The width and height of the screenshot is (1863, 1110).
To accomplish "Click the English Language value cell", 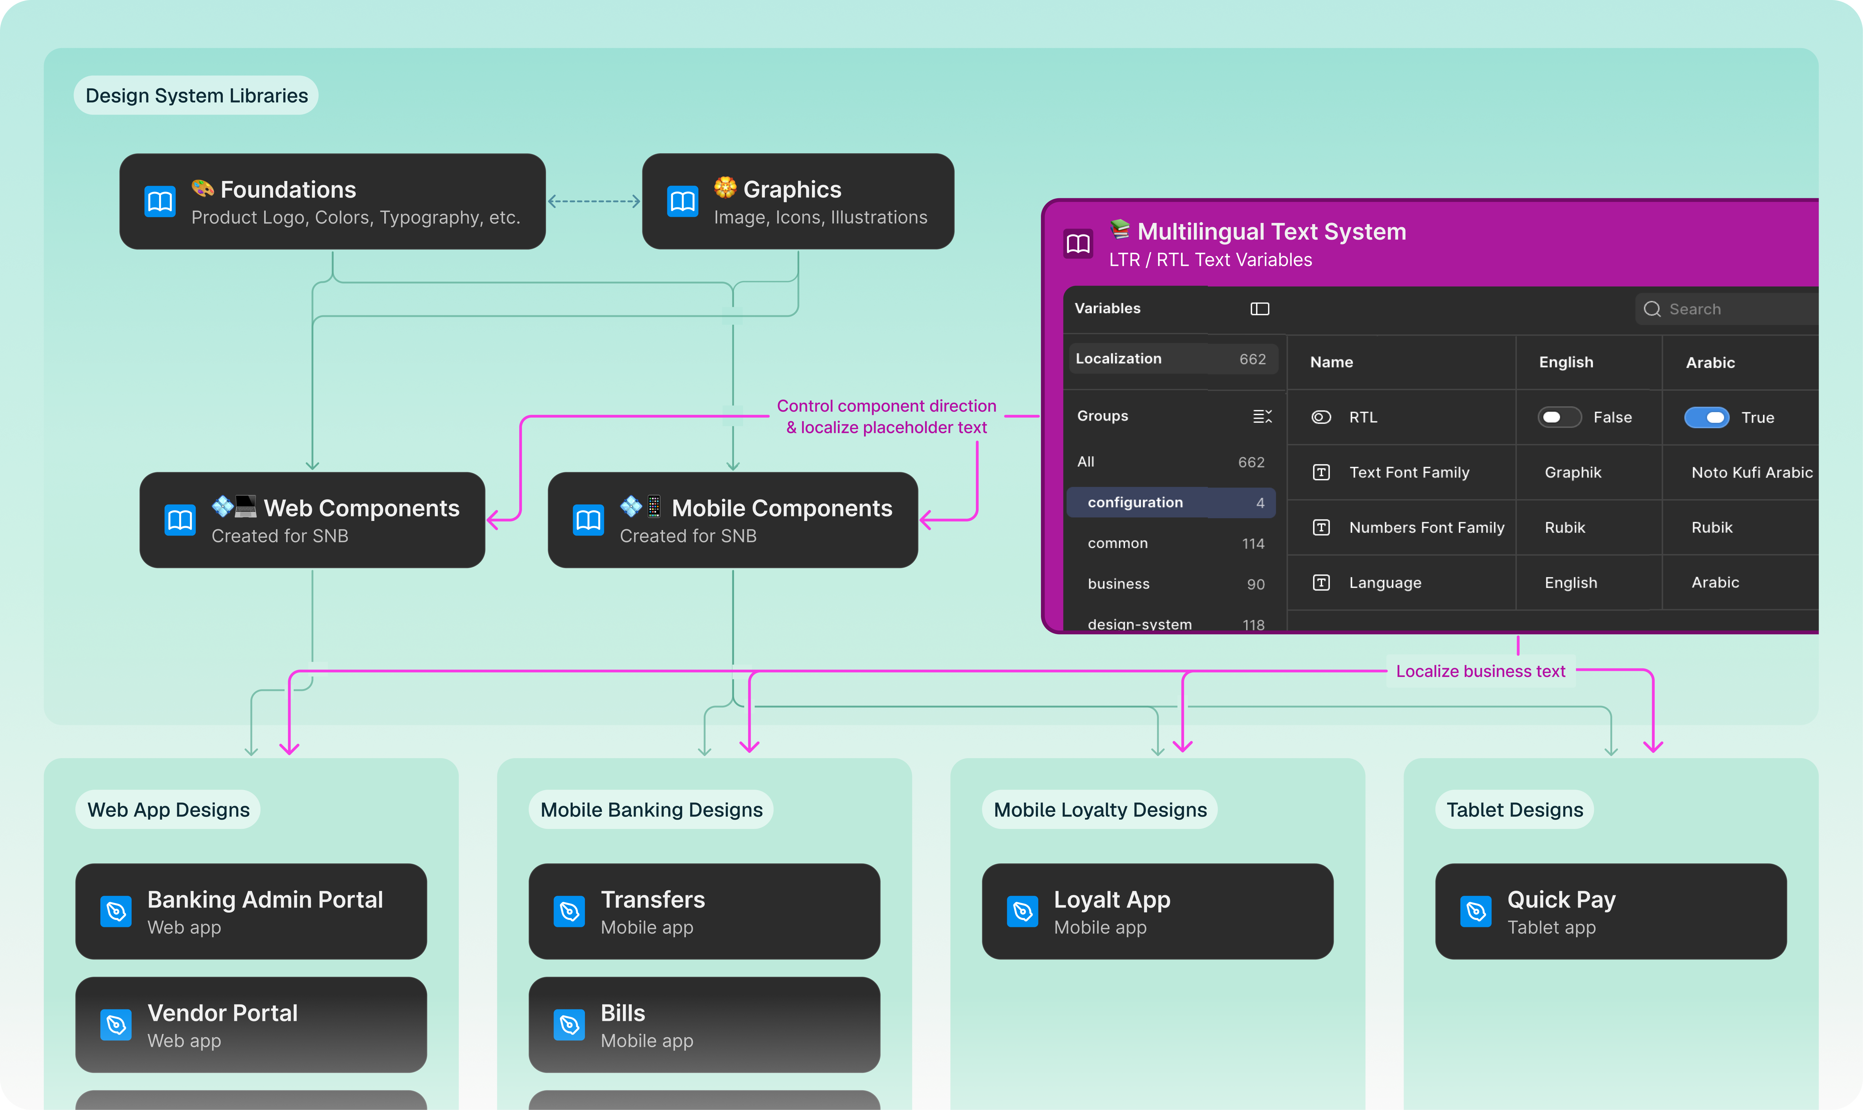I will coord(1589,583).
